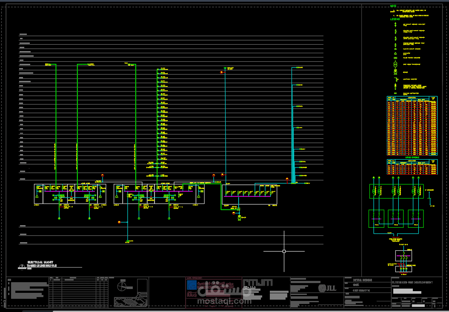Click the JLL logo in title block
The image size is (449, 312).
[x=327, y=288]
